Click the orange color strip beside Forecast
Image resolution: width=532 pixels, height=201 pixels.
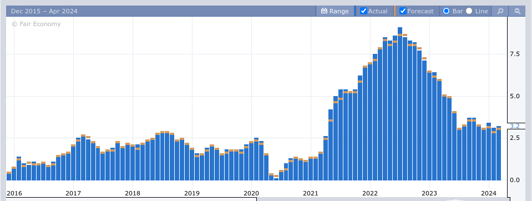click(394, 11)
